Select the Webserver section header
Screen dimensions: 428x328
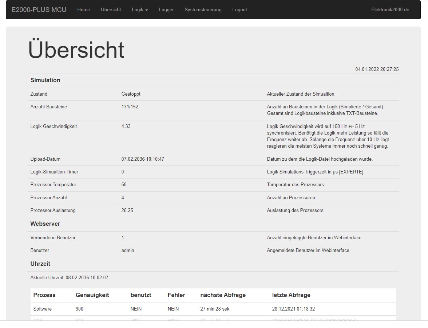(x=45, y=224)
